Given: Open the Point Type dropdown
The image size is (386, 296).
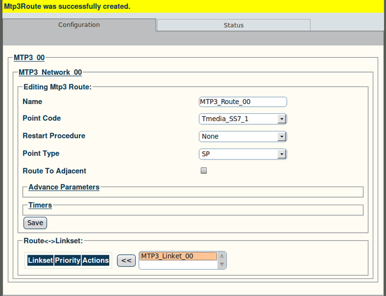Looking at the screenshot, I should coord(243,154).
